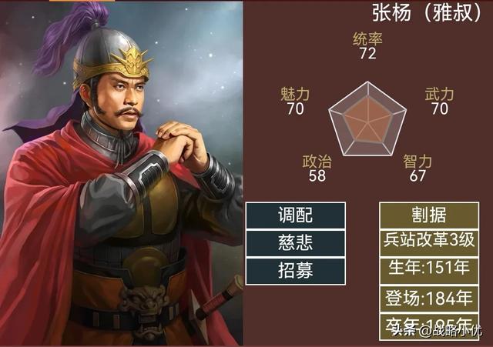Click the character name 张杨(雅叔)
493x347 pixels.
click(x=427, y=13)
